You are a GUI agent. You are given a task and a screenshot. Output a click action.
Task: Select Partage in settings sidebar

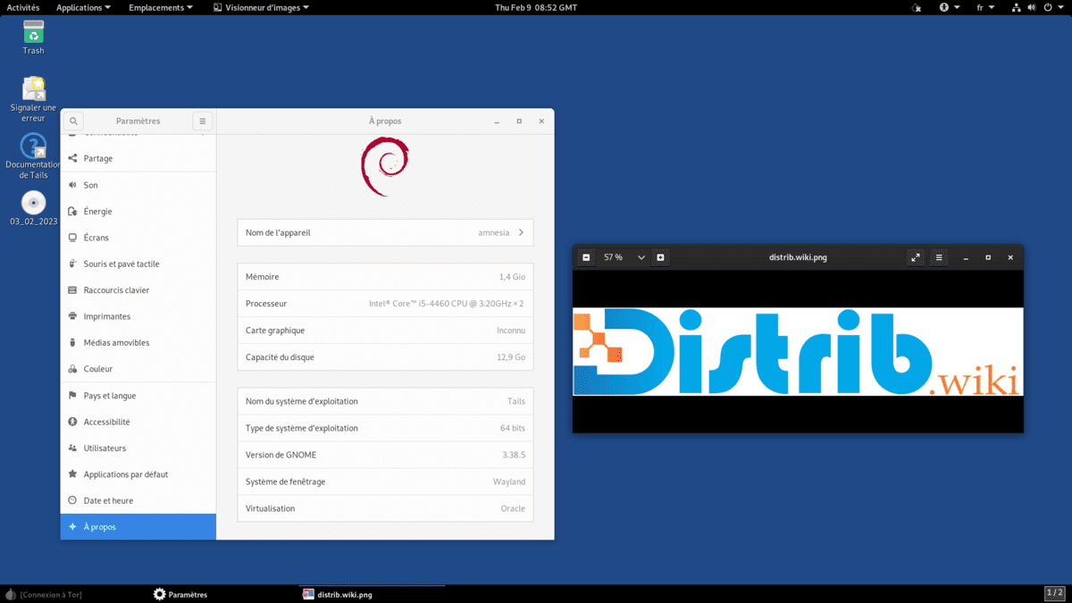click(x=138, y=158)
